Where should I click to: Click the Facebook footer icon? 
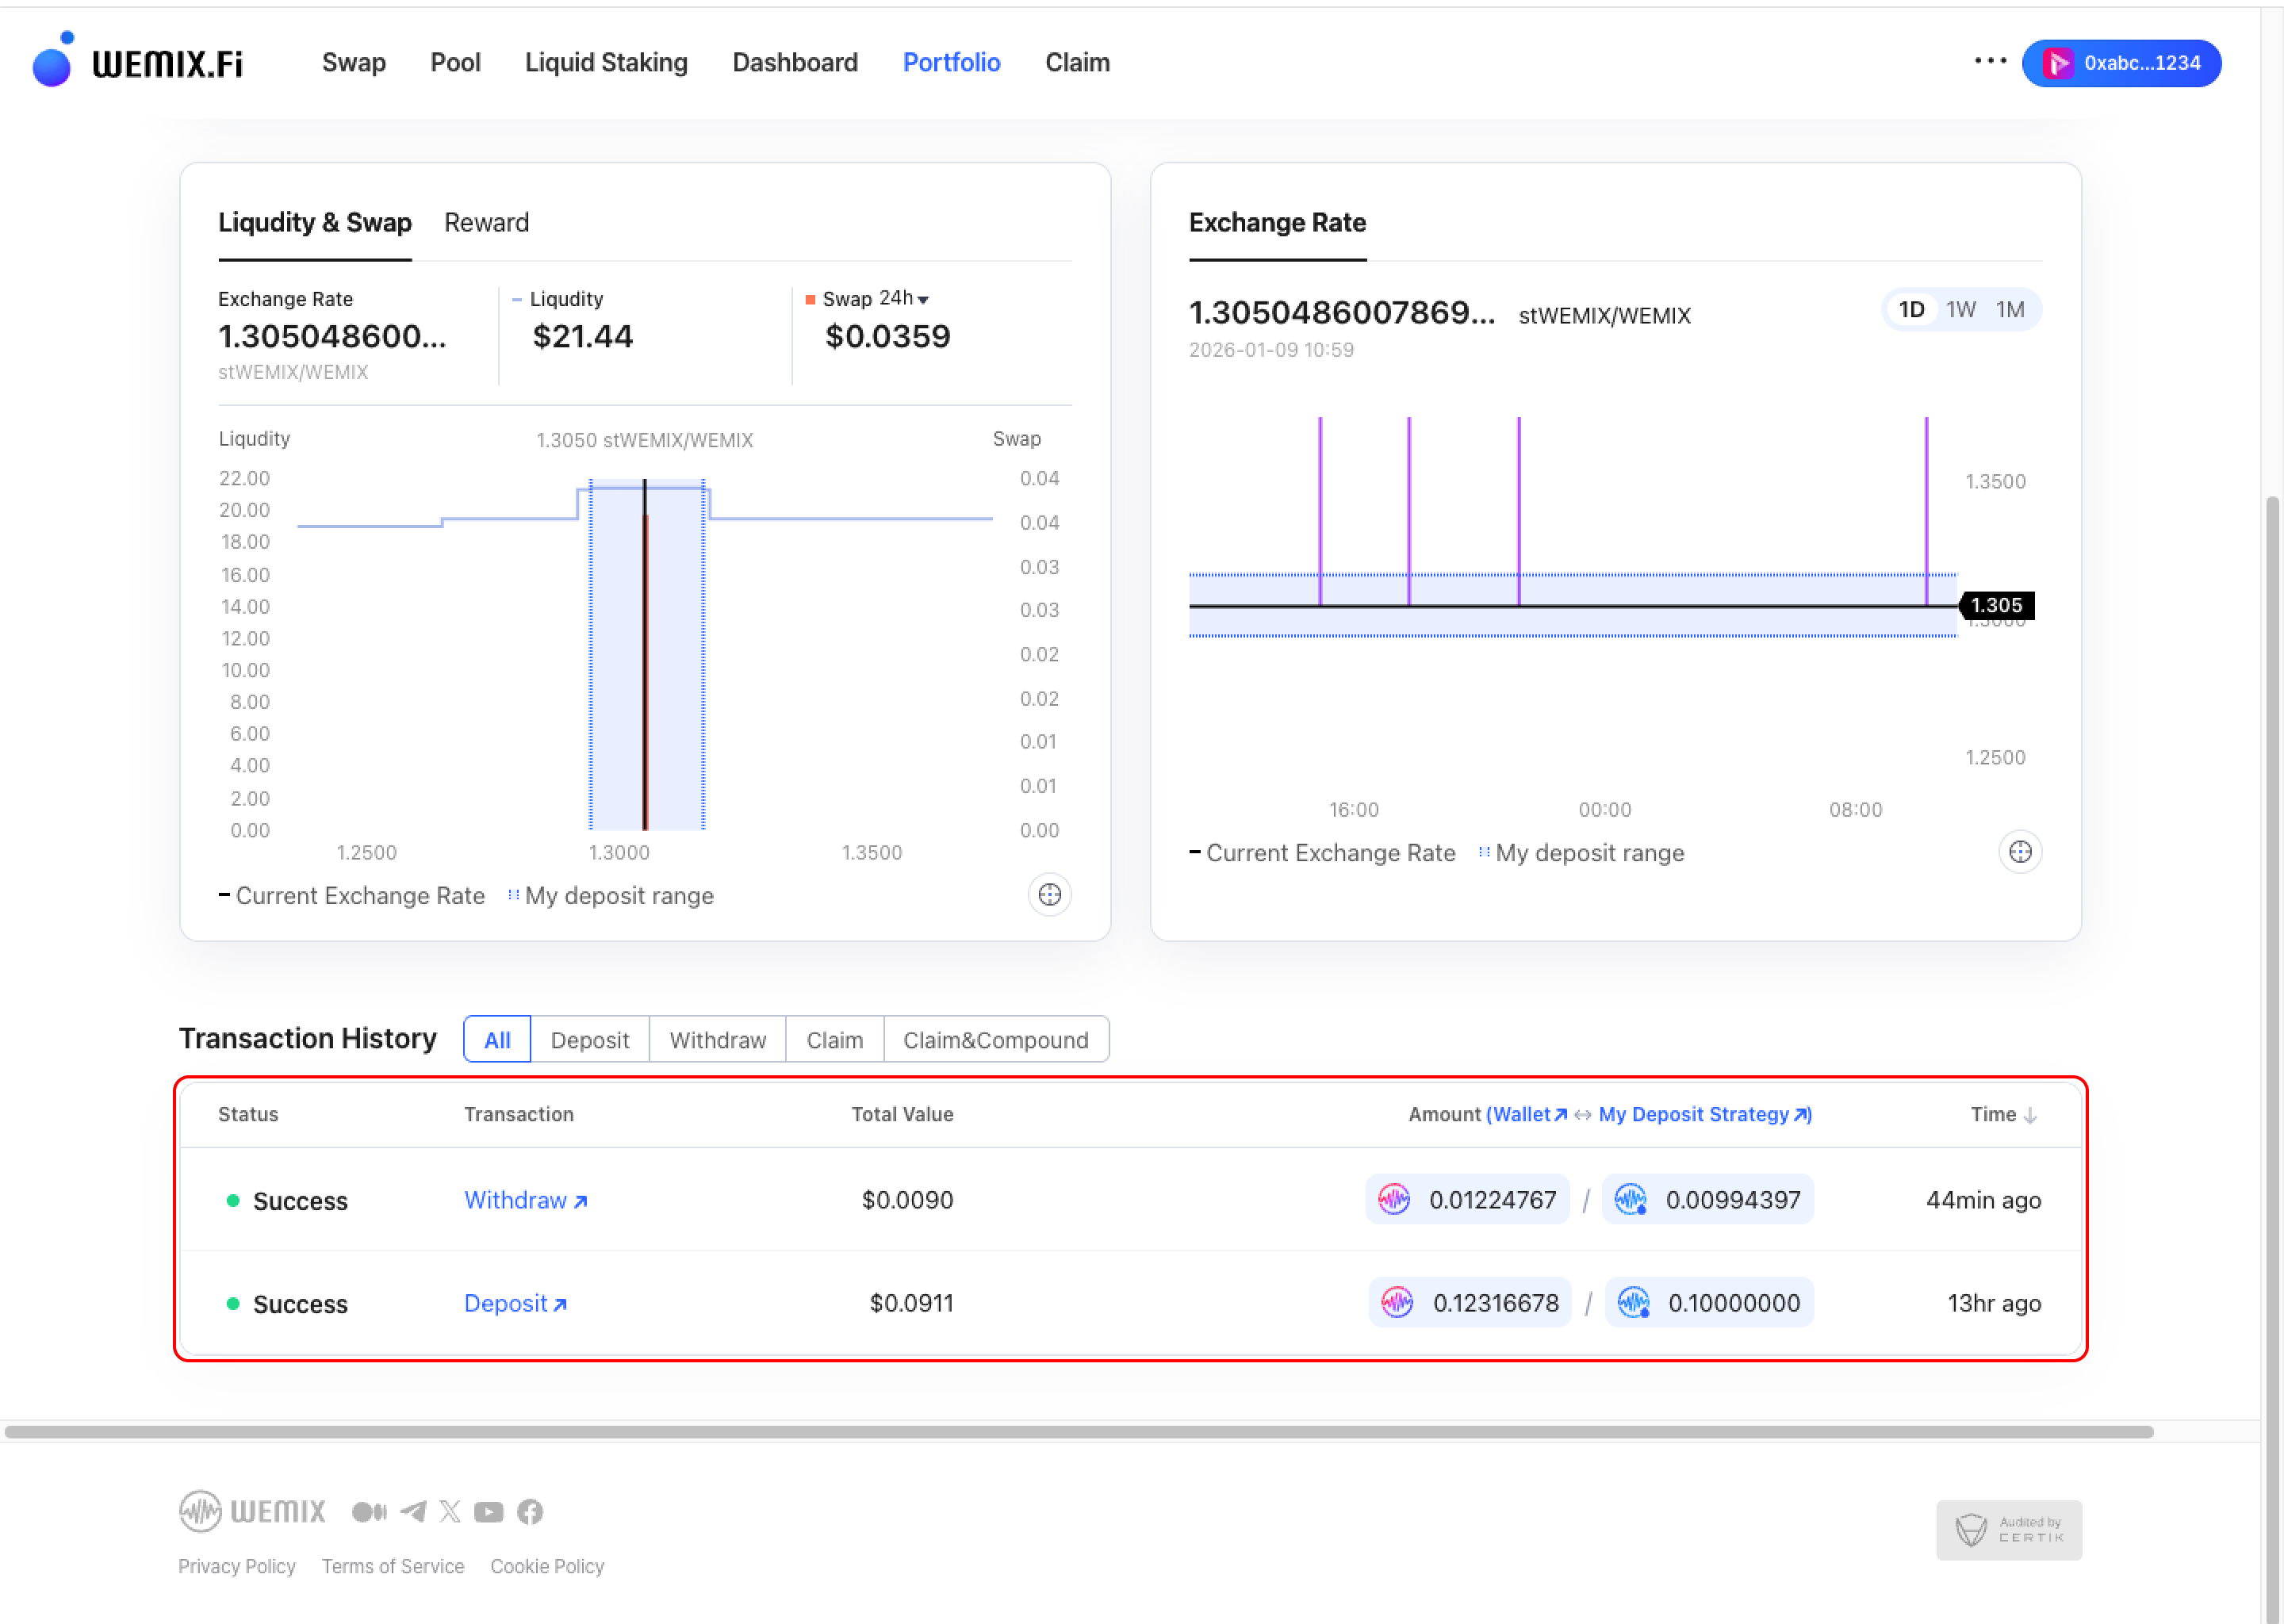click(530, 1511)
